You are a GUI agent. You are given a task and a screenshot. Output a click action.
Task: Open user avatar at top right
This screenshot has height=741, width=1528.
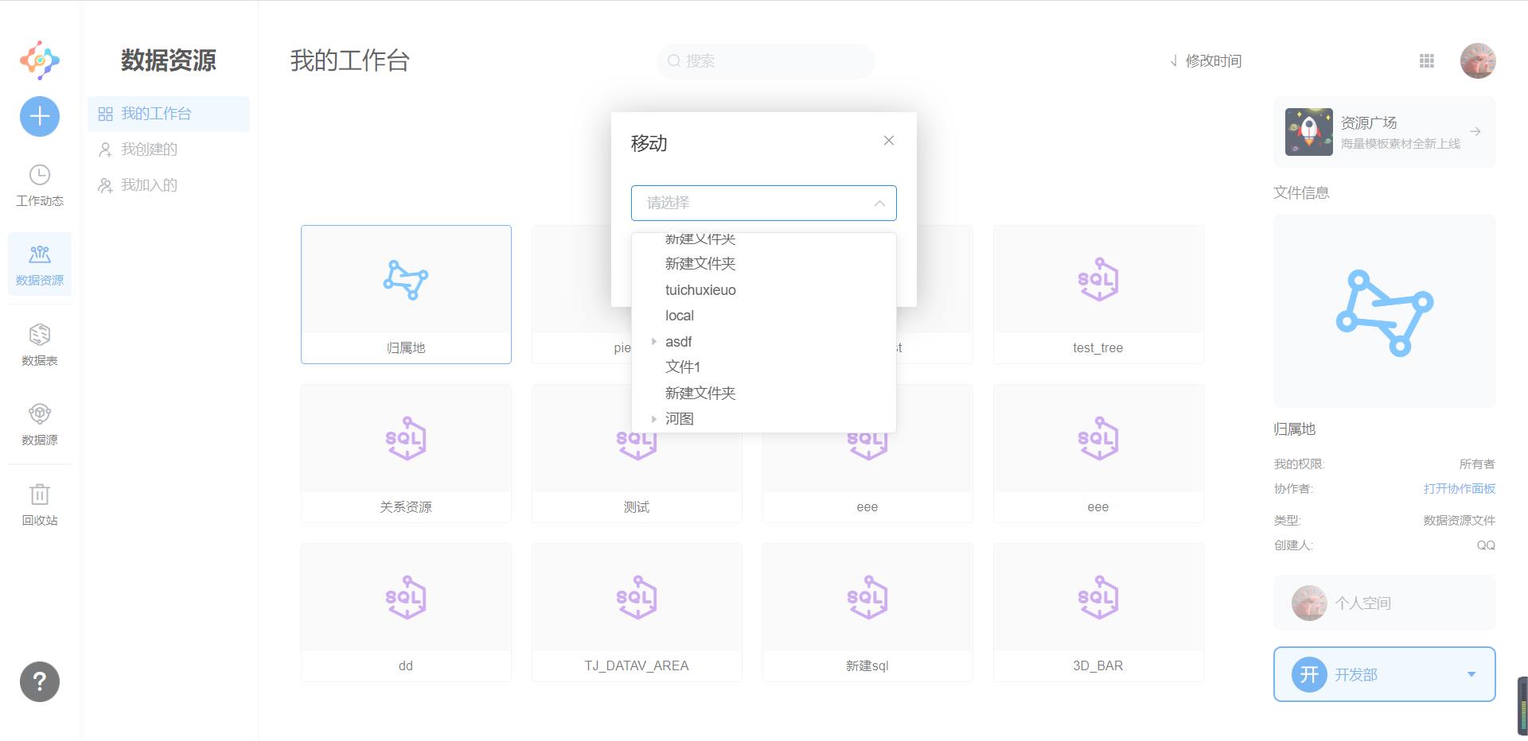click(x=1478, y=60)
